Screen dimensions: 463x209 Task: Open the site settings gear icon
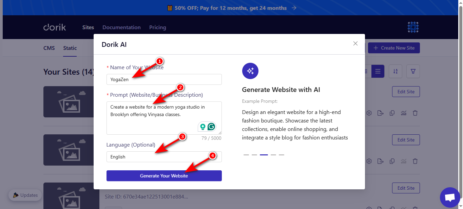pyautogui.click(x=369, y=113)
